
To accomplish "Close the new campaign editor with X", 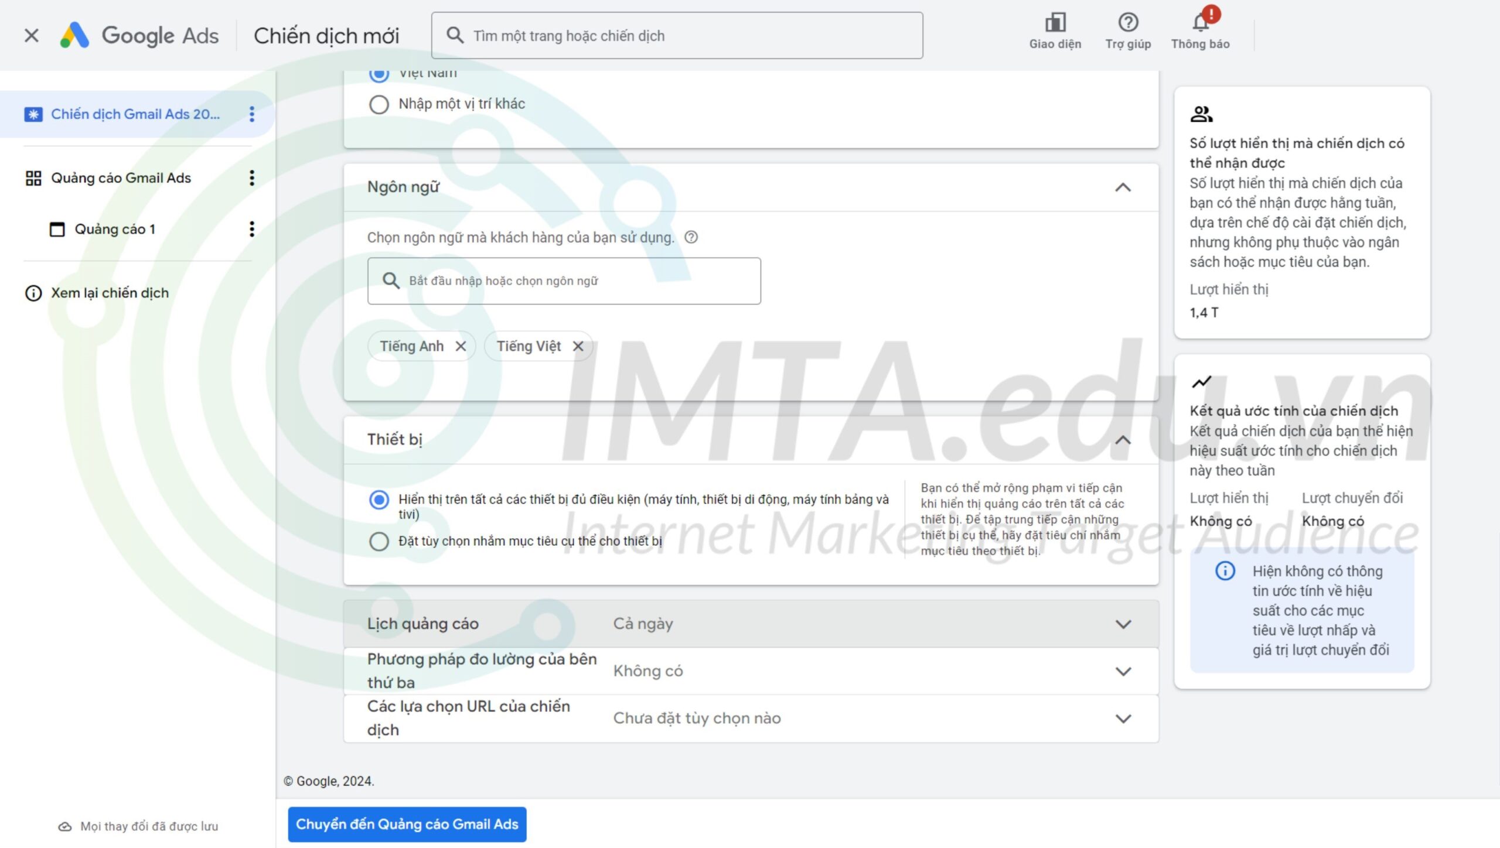I will pos(32,36).
